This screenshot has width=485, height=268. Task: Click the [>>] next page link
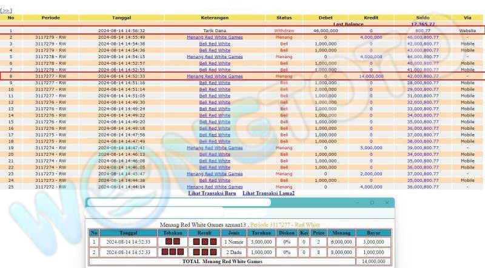pos(6,11)
